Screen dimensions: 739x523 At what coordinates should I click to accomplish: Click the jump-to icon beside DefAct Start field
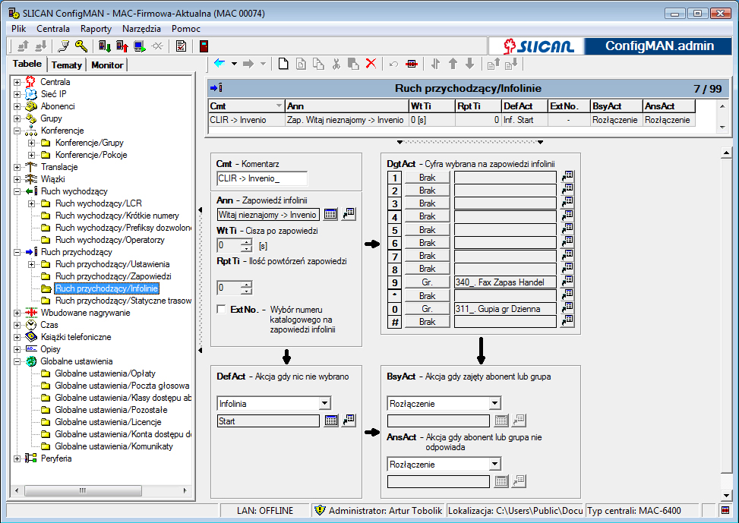[349, 421]
